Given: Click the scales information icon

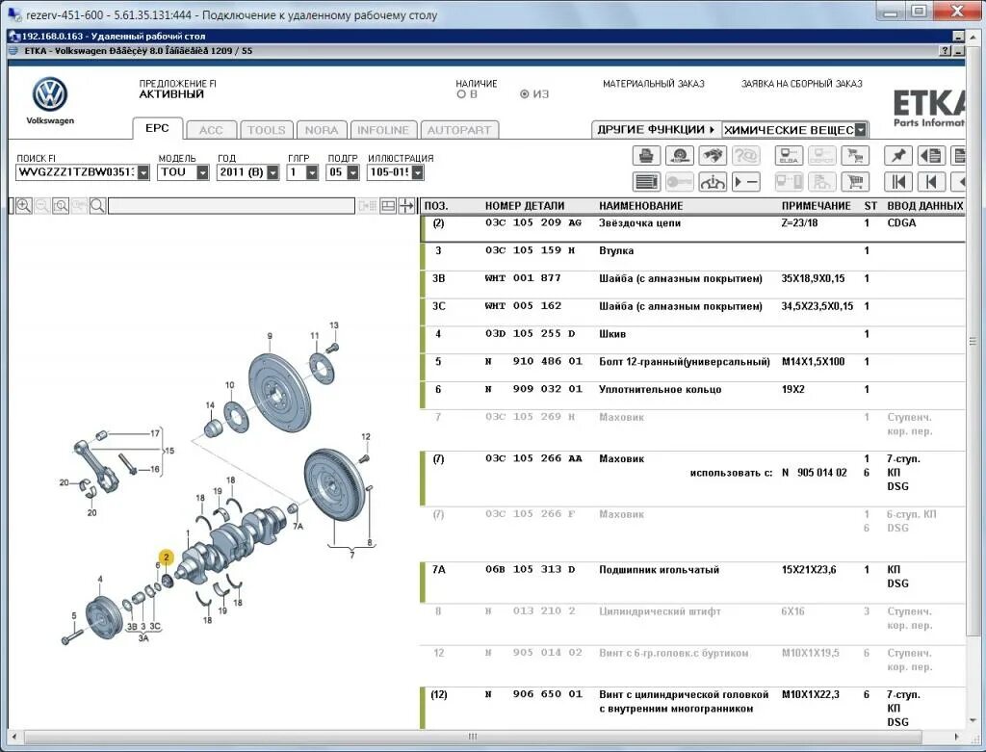Looking at the screenshot, I should pyautogui.click(x=713, y=182).
